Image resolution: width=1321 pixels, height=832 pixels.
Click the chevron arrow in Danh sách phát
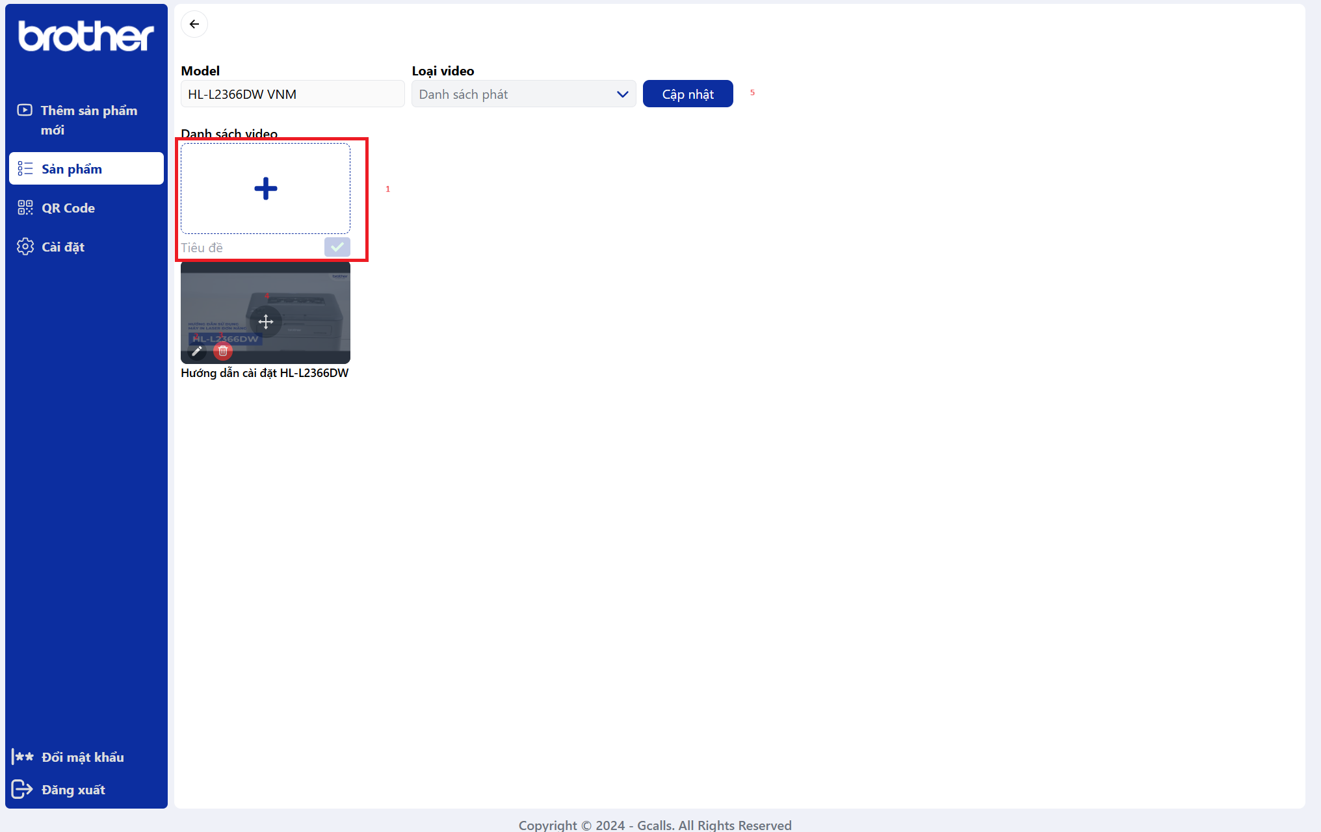(x=622, y=94)
